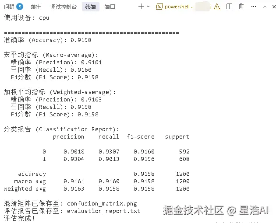Click the 加权平均指标 (Weighted-average) heading
The image size is (276, 223).
click(x=60, y=92)
